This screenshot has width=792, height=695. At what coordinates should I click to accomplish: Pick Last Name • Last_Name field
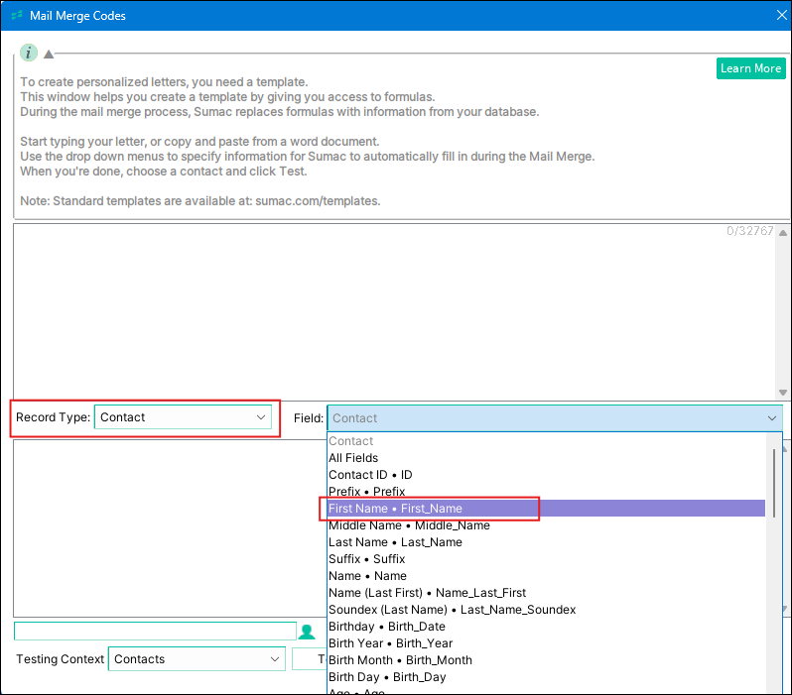click(395, 542)
